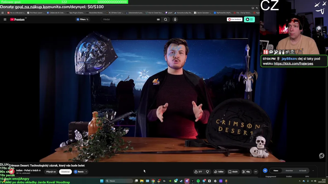The width and height of the screenshot is (328, 184).
Task: Open the Chrome apps grid in bookmarks bar
Action: [2, 13]
